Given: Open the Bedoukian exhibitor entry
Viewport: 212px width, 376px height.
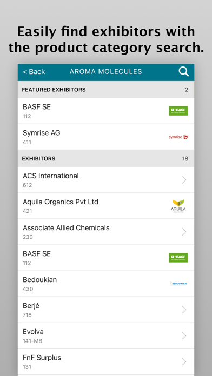Looking at the screenshot, I should pyautogui.click(x=106, y=284).
